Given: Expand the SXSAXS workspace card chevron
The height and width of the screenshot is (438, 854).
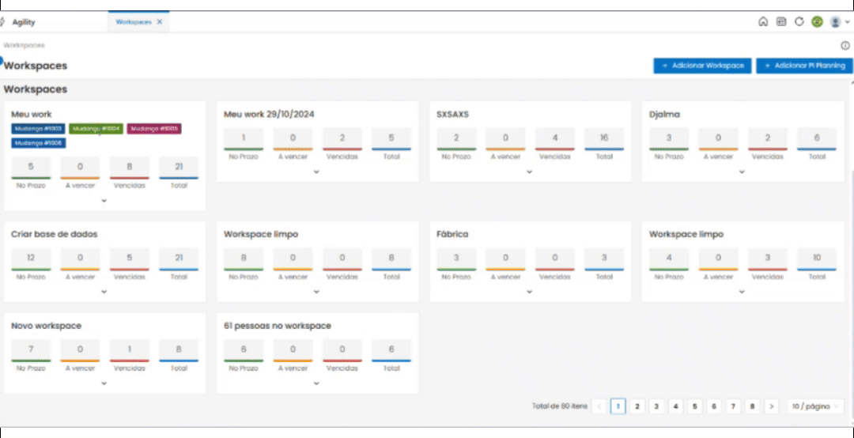Looking at the screenshot, I should (x=529, y=172).
